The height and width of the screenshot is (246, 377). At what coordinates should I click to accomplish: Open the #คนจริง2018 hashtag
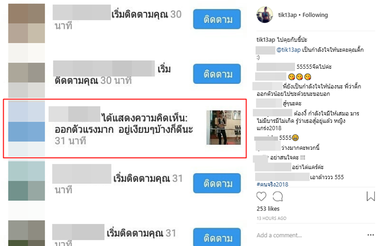272,184
